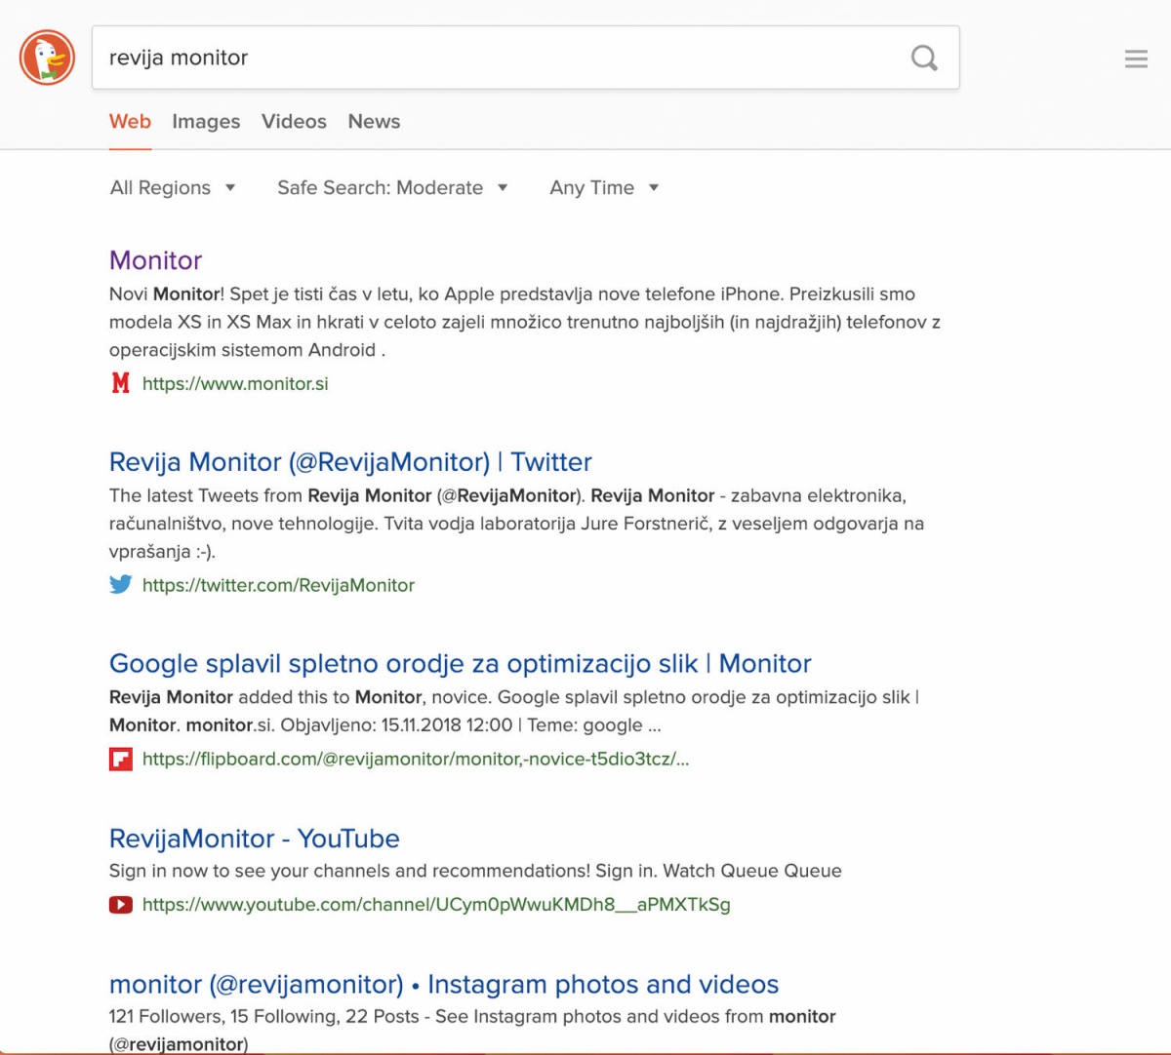Click the Flipboard favicon

120,759
